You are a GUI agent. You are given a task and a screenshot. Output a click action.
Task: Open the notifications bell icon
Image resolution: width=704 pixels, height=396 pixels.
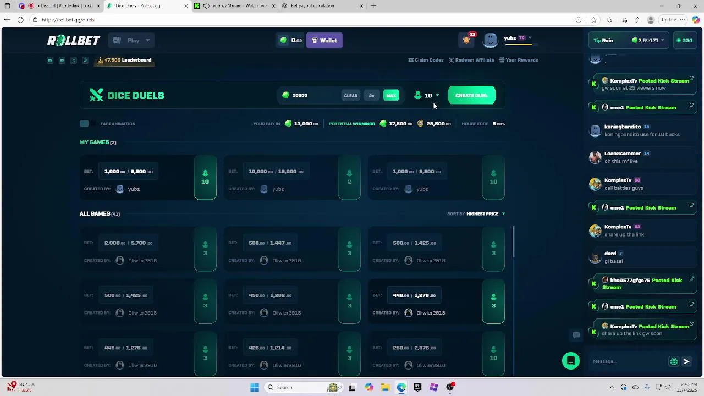(466, 40)
